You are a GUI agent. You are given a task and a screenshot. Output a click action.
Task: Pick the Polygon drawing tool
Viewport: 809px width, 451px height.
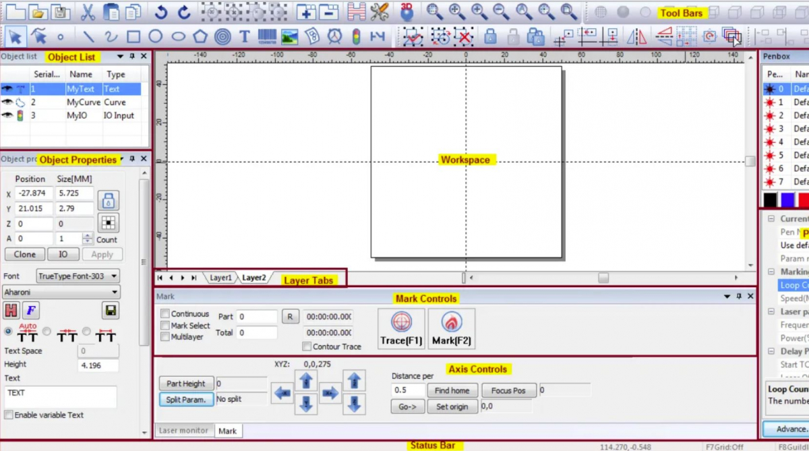[x=200, y=36]
